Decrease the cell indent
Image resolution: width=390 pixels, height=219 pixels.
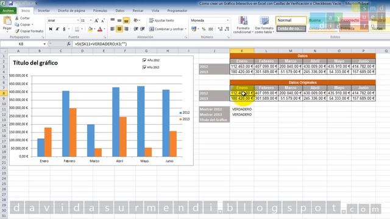tap(136, 29)
